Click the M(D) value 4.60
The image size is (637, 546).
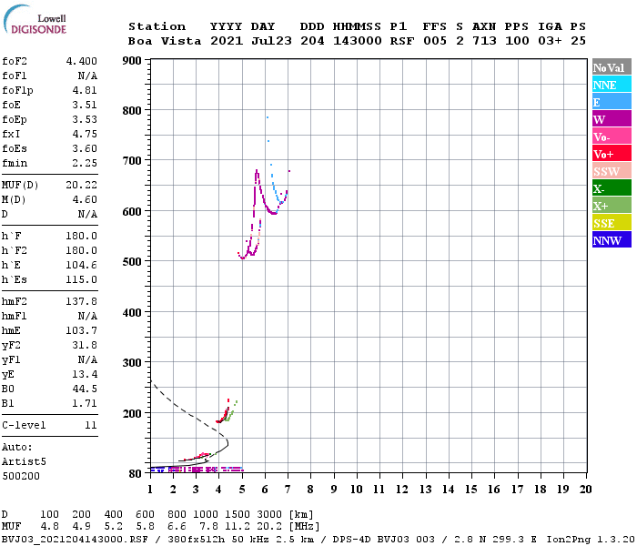click(x=85, y=199)
